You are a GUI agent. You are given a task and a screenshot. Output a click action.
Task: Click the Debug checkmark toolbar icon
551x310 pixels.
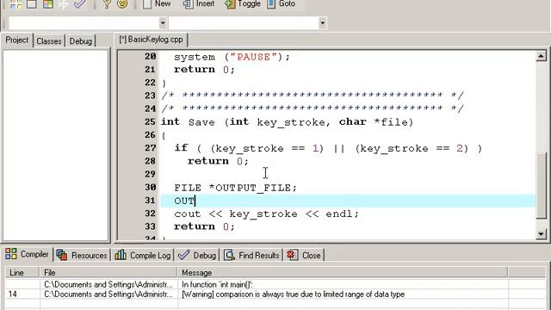(x=80, y=4)
